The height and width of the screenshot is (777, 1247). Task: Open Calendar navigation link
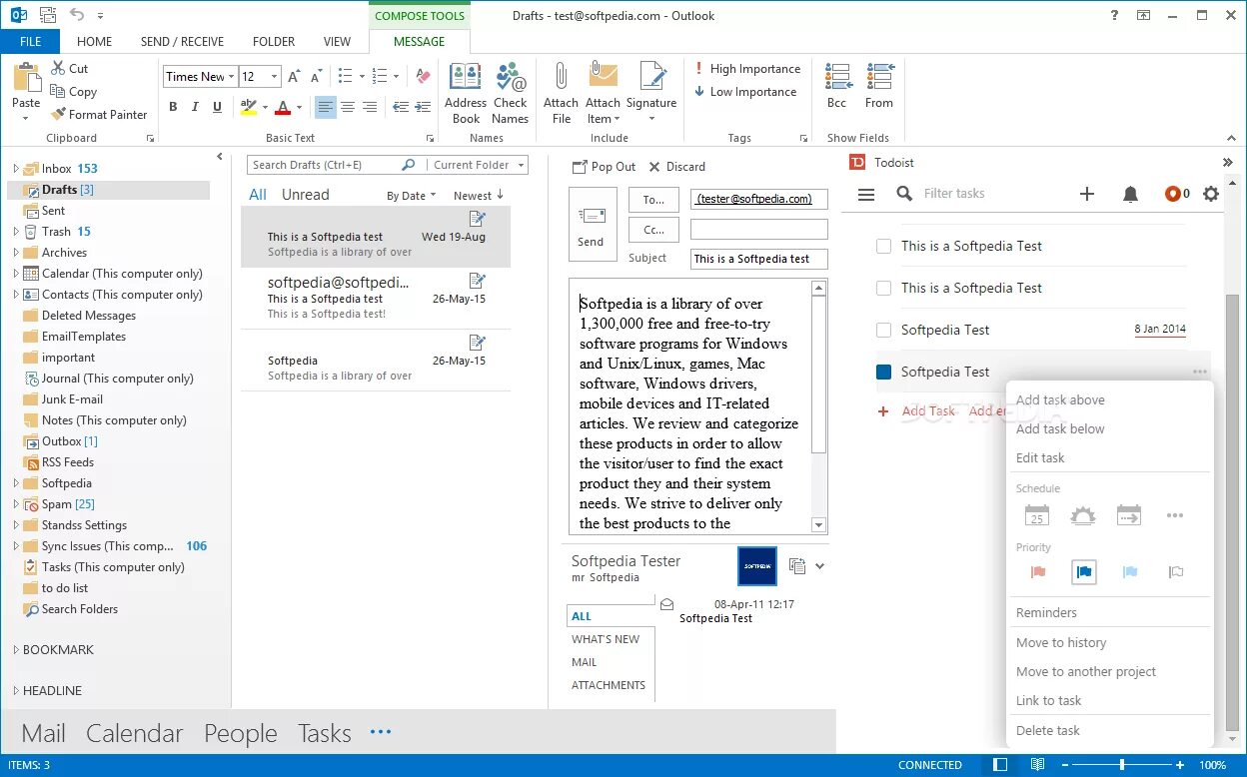pyautogui.click(x=135, y=733)
